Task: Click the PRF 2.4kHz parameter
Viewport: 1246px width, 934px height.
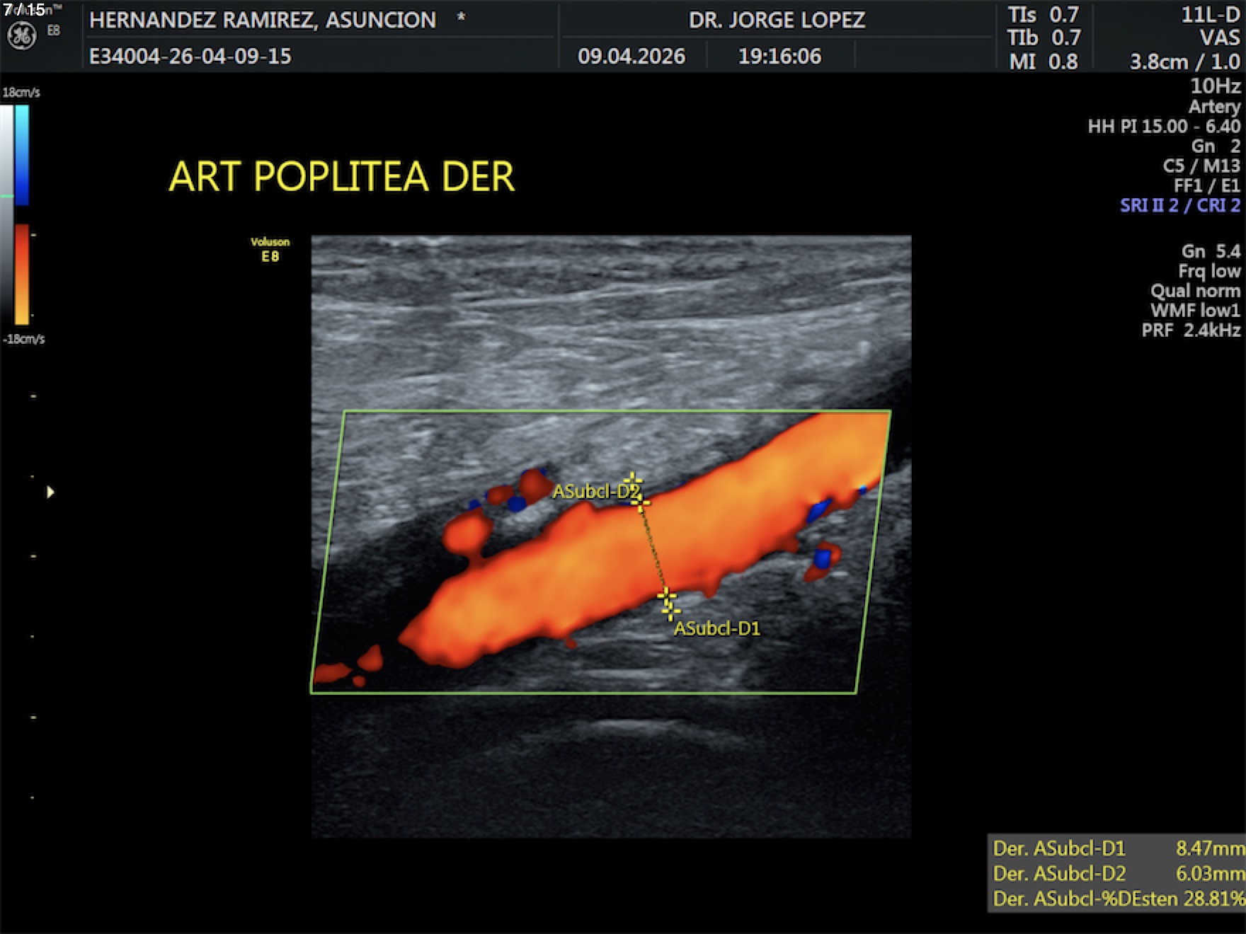Action: (1190, 330)
